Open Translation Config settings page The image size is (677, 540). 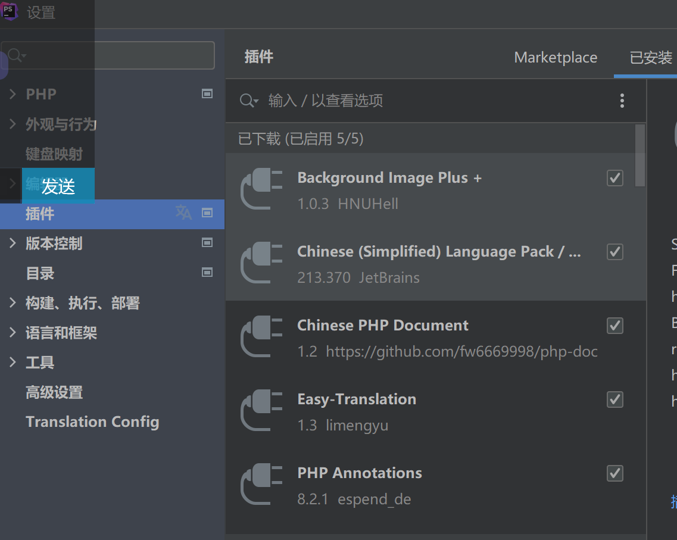(x=92, y=422)
